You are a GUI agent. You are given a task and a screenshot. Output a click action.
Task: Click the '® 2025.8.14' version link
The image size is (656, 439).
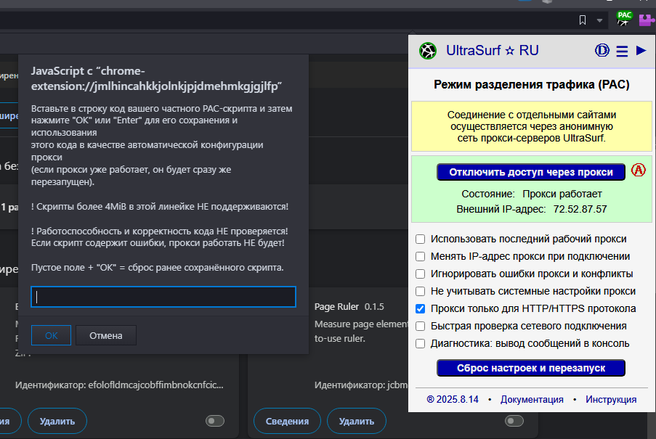pos(453,400)
